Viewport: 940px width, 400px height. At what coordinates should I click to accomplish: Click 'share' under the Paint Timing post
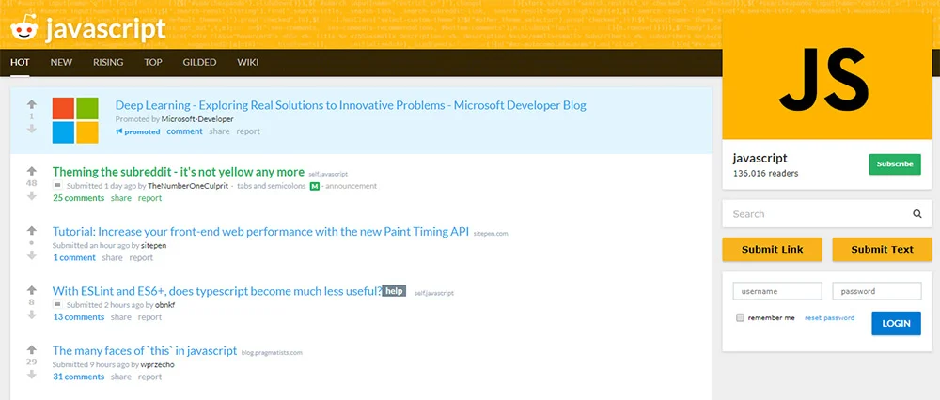tap(112, 258)
